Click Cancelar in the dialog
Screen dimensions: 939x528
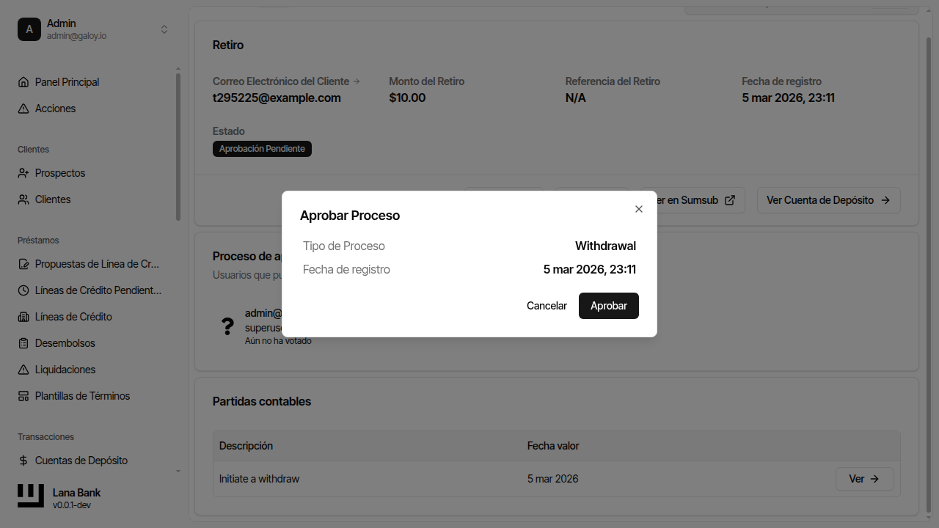pyautogui.click(x=547, y=306)
